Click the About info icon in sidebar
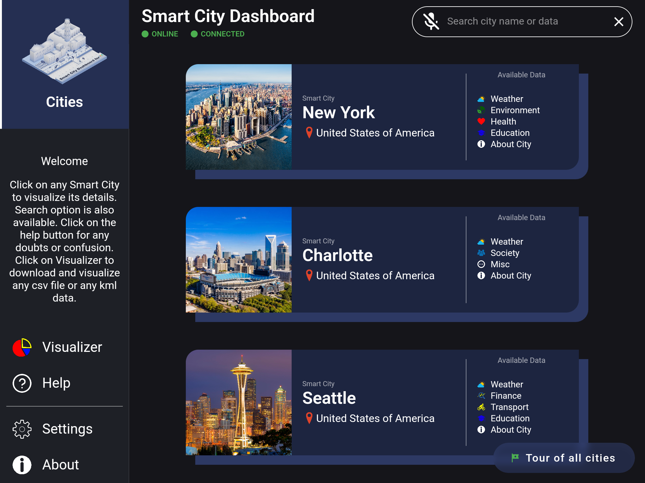The height and width of the screenshot is (483, 645). [x=22, y=465]
